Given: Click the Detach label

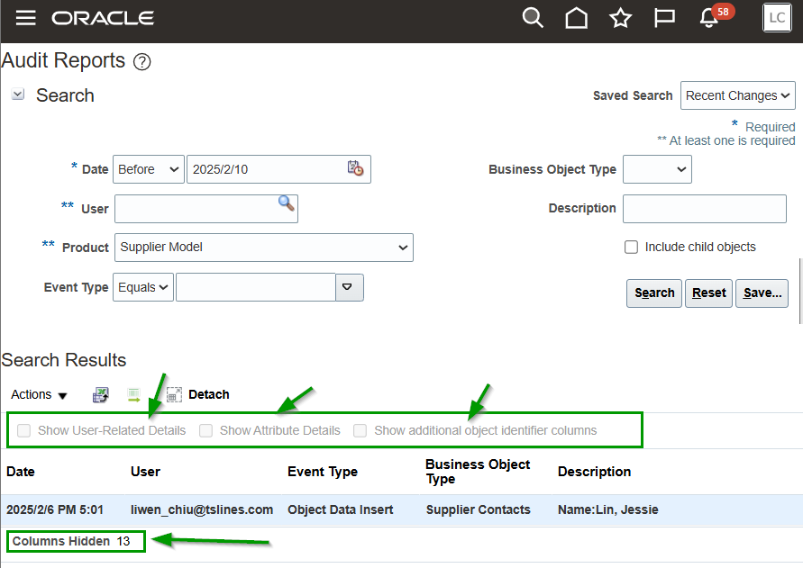Looking at the screenshot, I should (209, 394).
